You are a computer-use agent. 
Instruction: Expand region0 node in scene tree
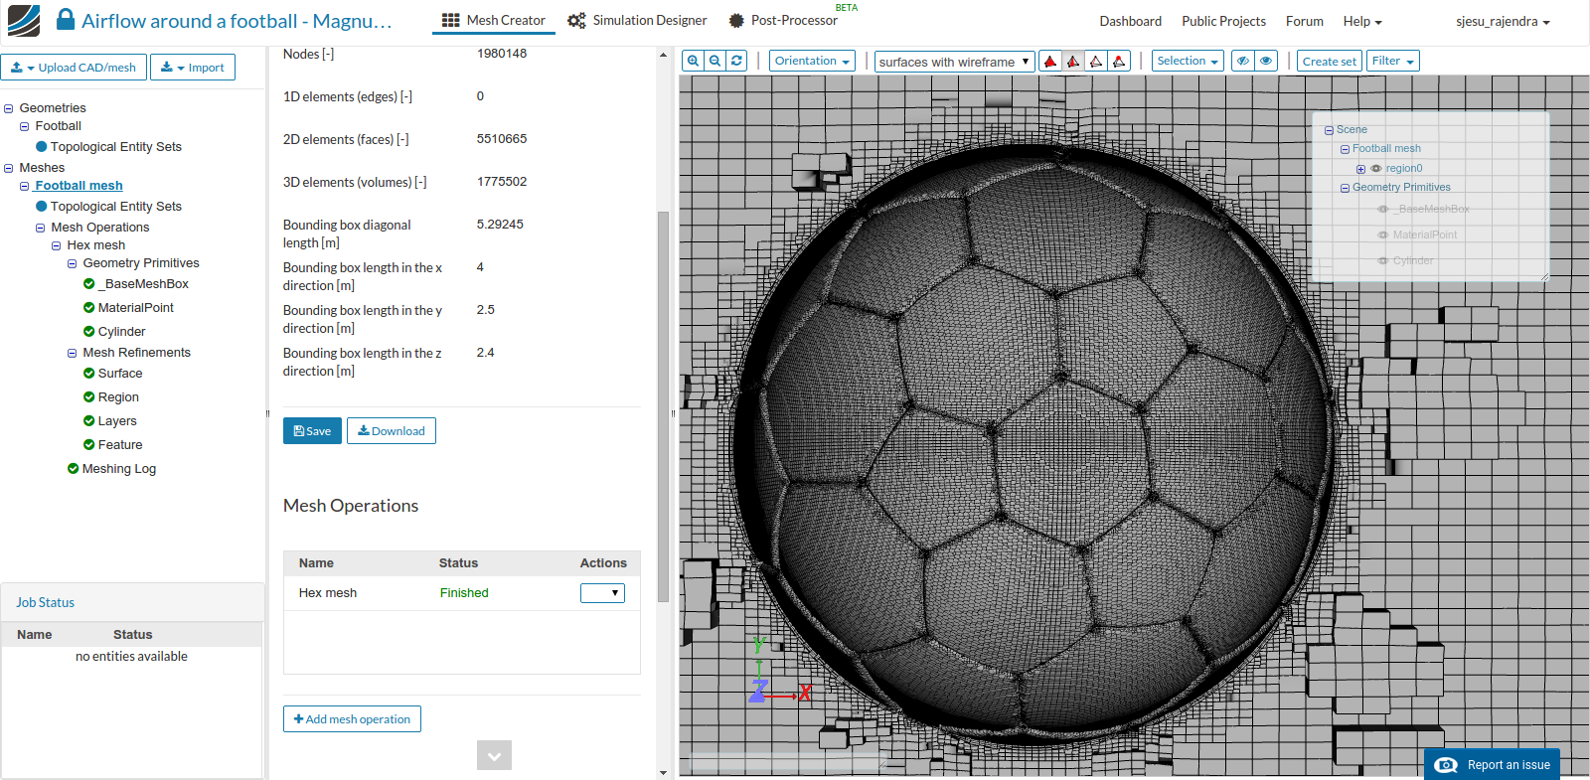(x=1360, y=169)
